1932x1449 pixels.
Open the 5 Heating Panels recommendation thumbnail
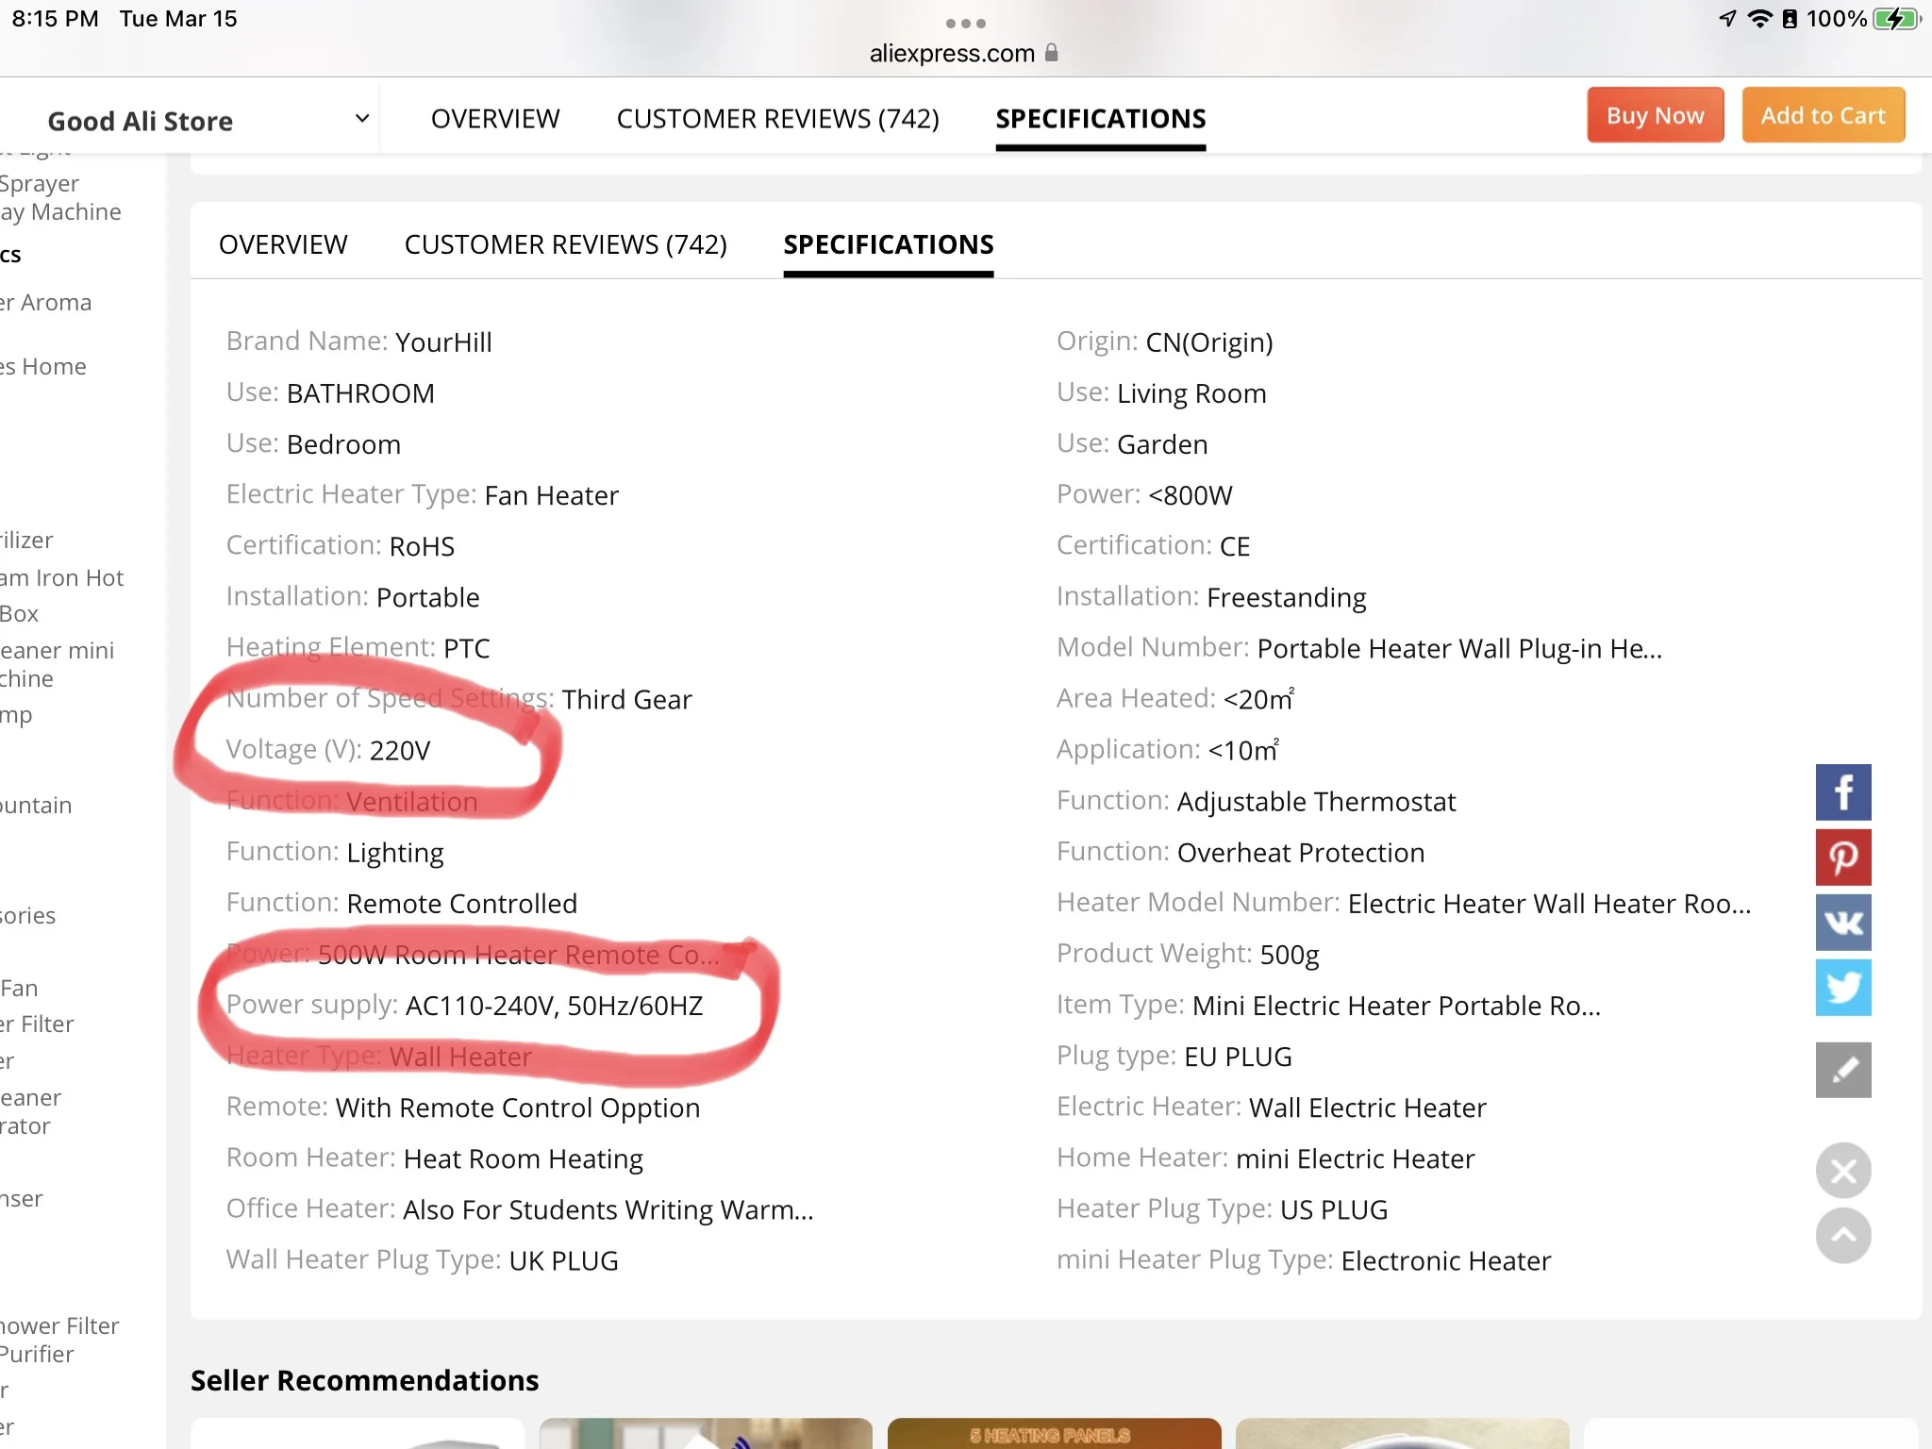1053,1433
